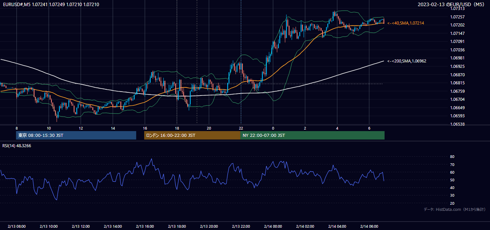Click the 1.06759 price axis label

pos(457,91)
